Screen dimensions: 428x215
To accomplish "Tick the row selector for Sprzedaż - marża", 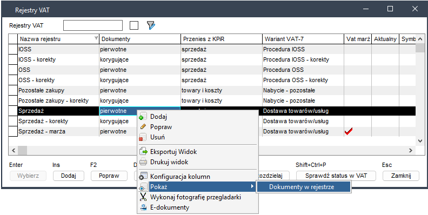I will 13,131.
